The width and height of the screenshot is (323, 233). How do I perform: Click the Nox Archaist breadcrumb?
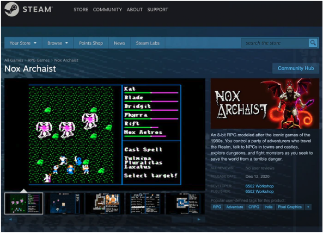pyautogui.click(x=66, y=60)
